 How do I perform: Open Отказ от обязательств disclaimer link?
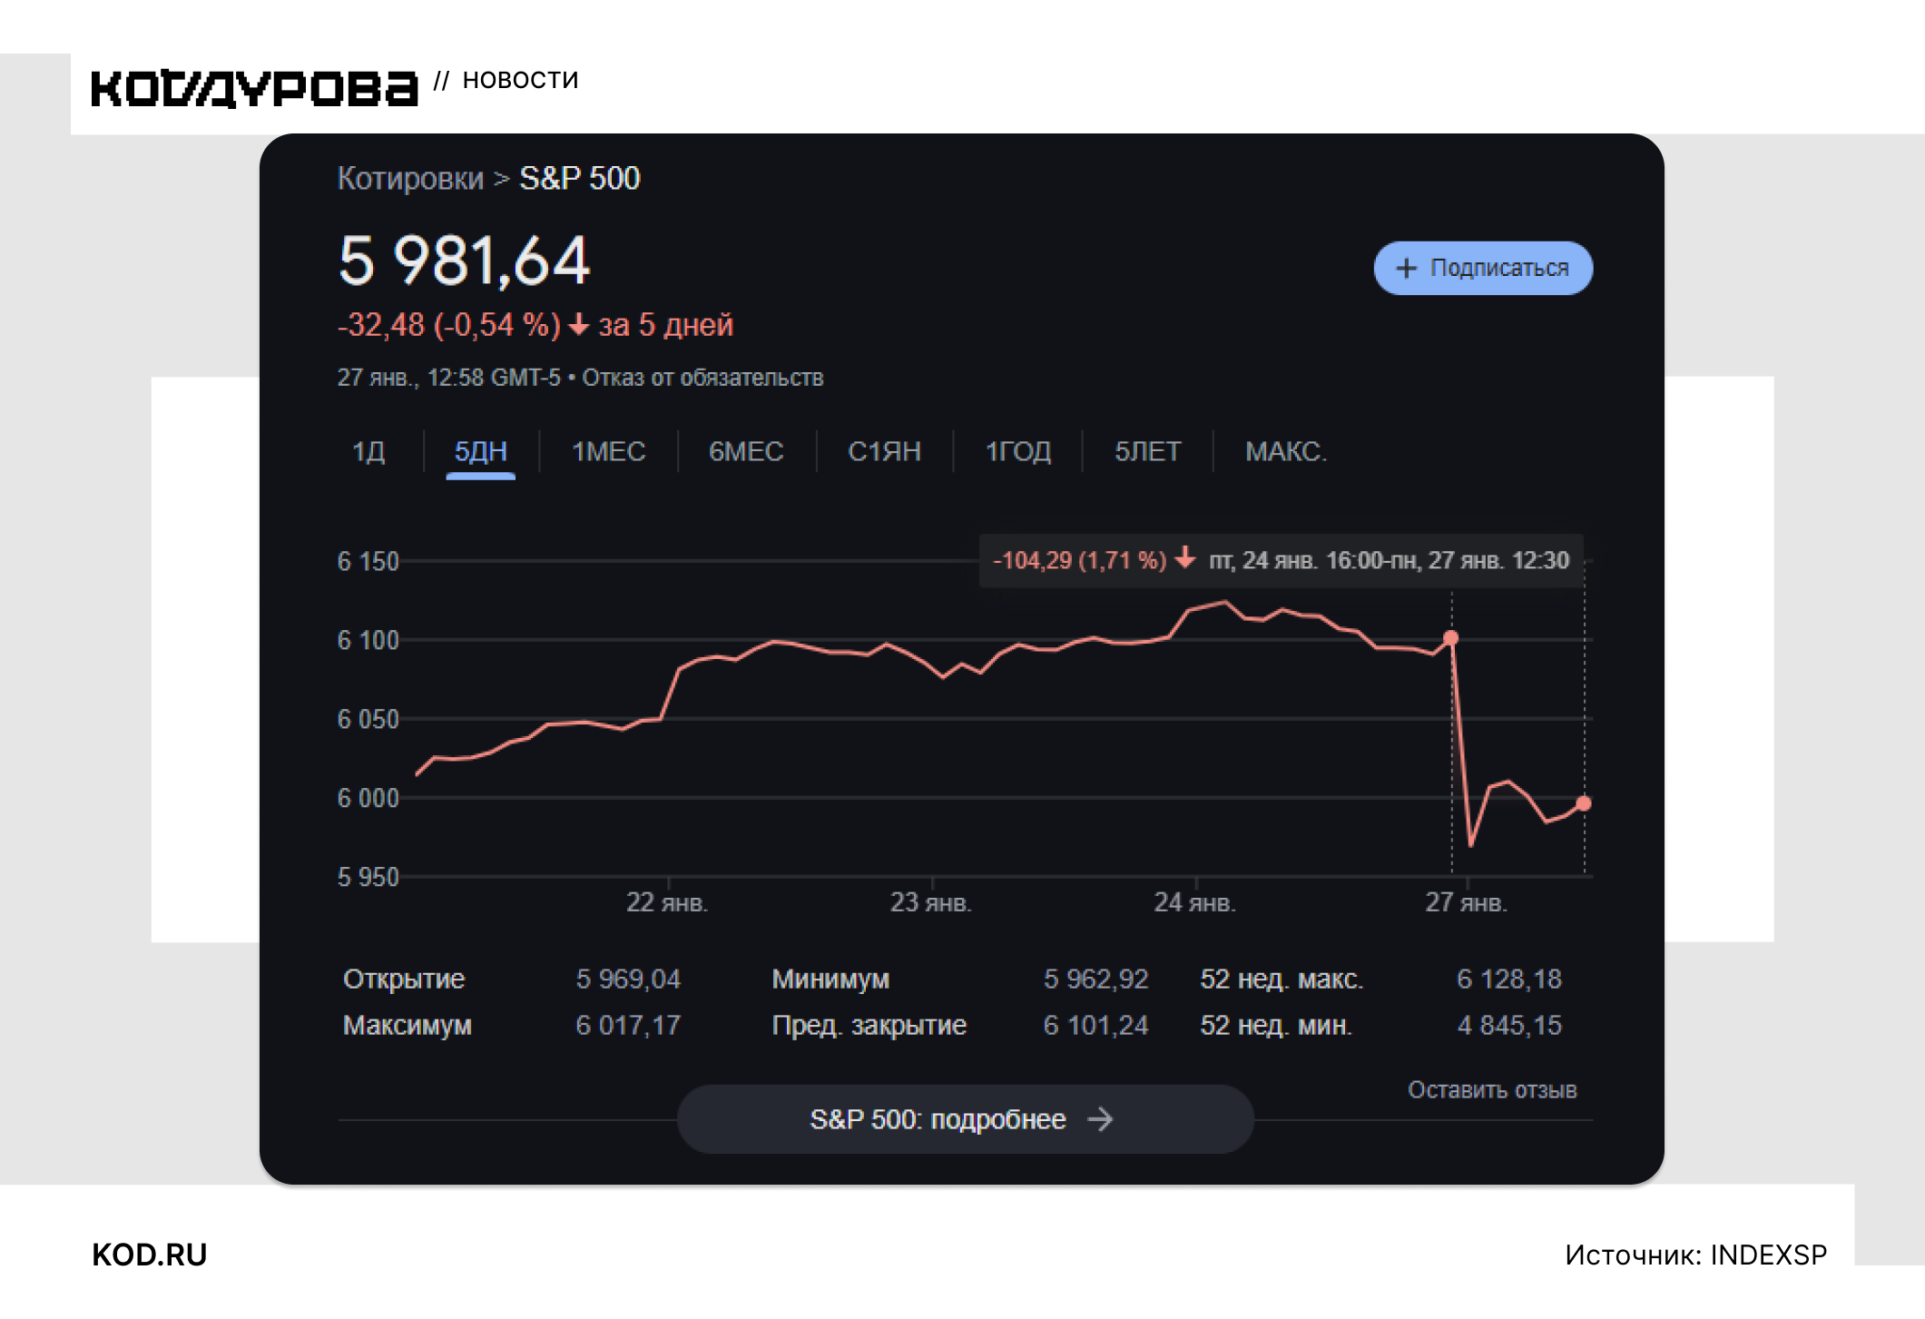coord(702,378)
